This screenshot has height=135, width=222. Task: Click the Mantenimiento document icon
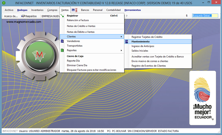127,41
